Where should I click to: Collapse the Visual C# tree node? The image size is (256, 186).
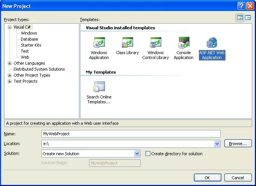pyautogui.click(x=10, y=27)
